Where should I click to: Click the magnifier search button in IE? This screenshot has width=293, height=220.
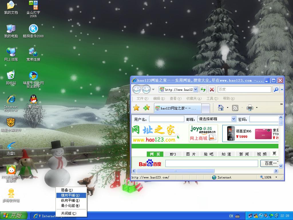click(x=276, y=89)
